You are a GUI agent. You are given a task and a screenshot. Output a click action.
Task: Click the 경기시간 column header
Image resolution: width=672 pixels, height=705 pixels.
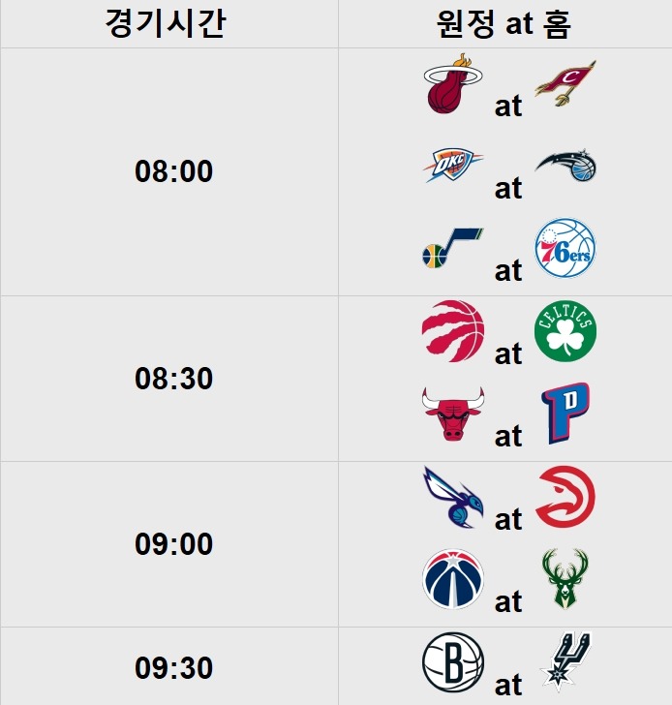[x=166, y=23]
